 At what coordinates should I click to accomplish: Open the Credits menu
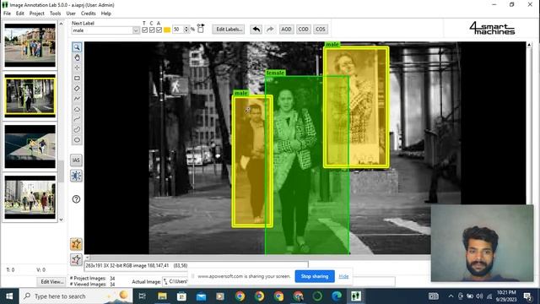(88, 14)
